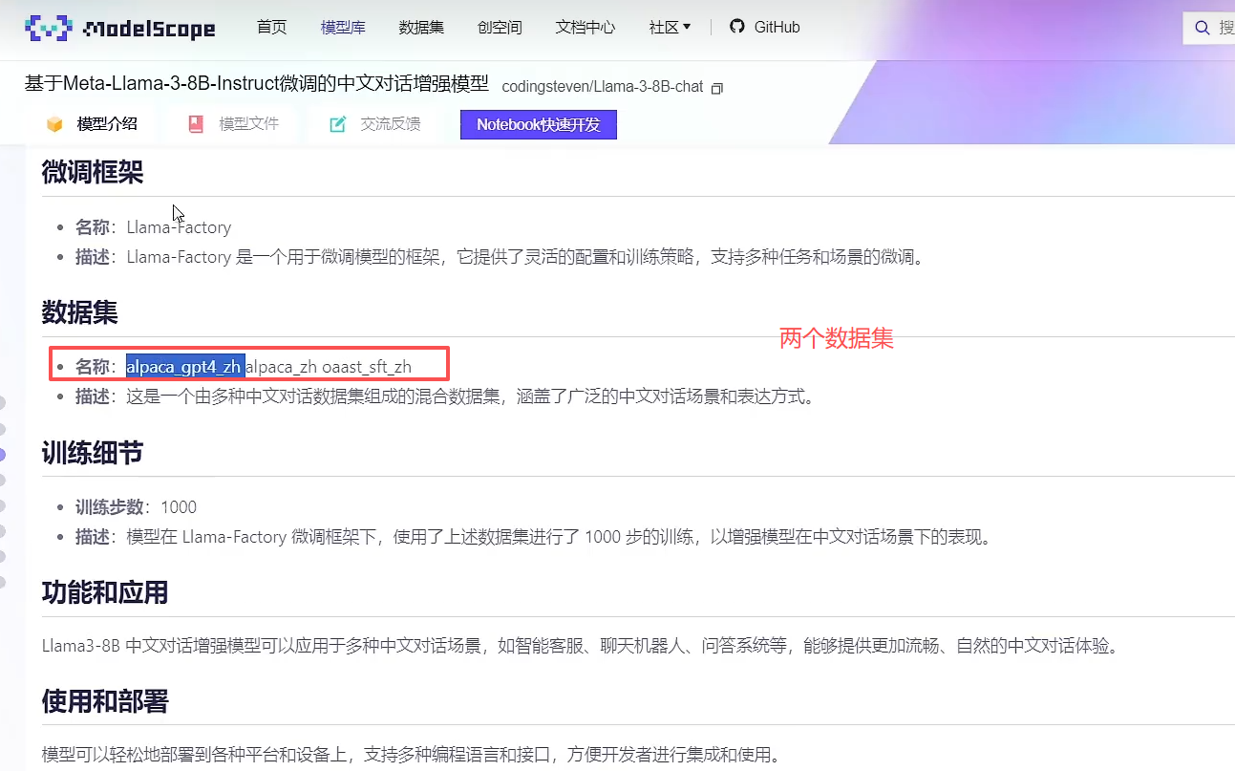Click the 数据集 section heading
Viewport: 1235px width, 771px height.
[79, 312]
